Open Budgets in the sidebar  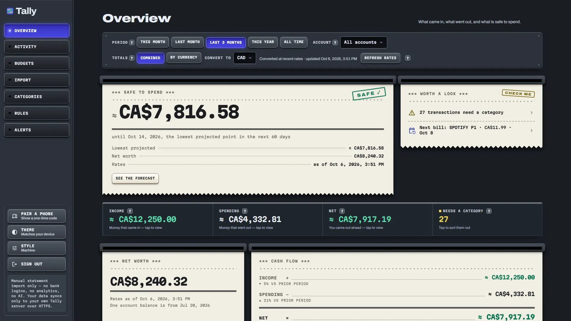click(x=37, y=64)
